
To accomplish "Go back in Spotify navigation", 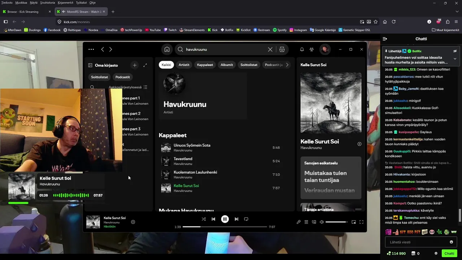I will point(103,49).
